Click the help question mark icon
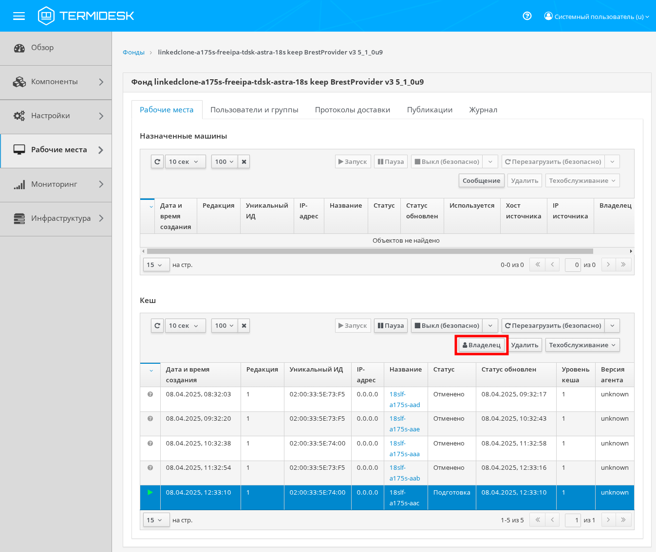Image resolution: width=656 pixels, height=552 pixels. (527, 16)
